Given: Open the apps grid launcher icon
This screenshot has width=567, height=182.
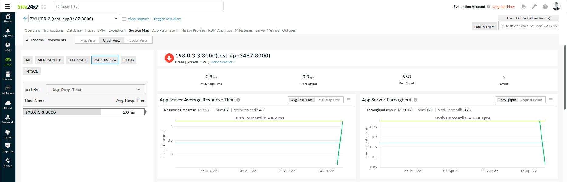Looking at the screenshot, I should coord(8,6).
